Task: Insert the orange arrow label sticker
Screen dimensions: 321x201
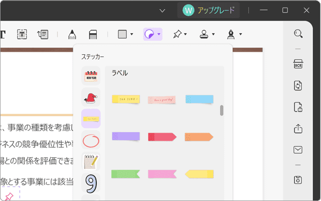Action: click(199, 137)
